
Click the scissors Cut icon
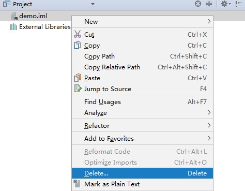[78, 34]
